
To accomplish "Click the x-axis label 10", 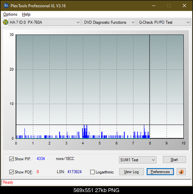I will tap(183, 143).
